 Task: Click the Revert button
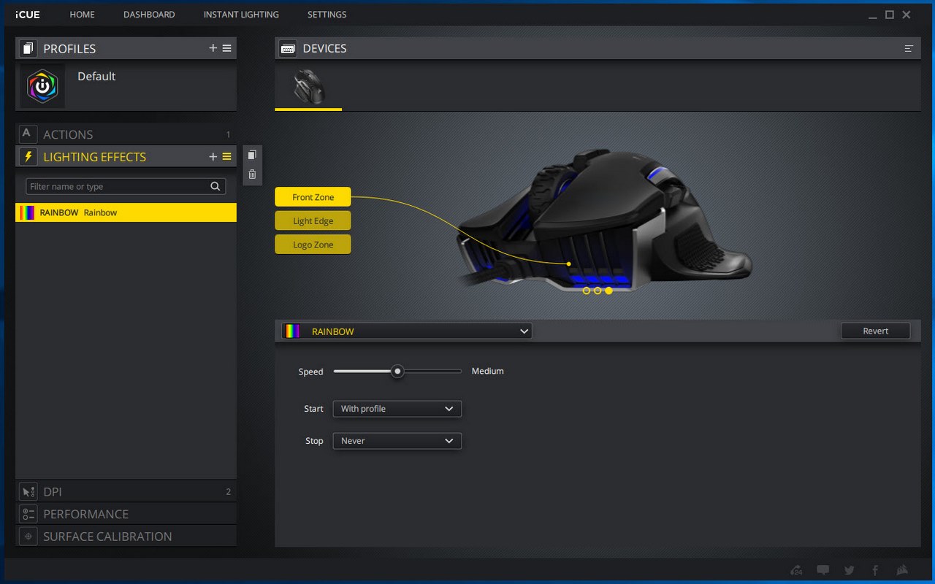[875, 331]
